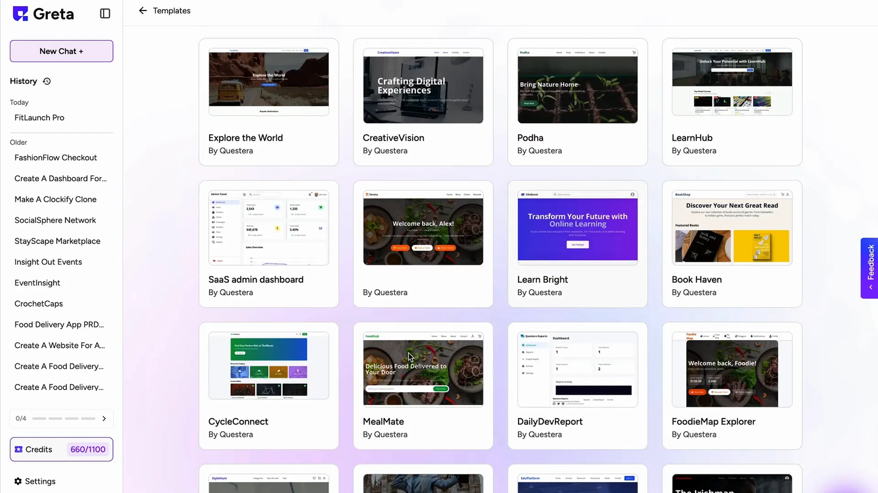
Task: Click the Settings gear icon
Action: click(x=18, y=481)
